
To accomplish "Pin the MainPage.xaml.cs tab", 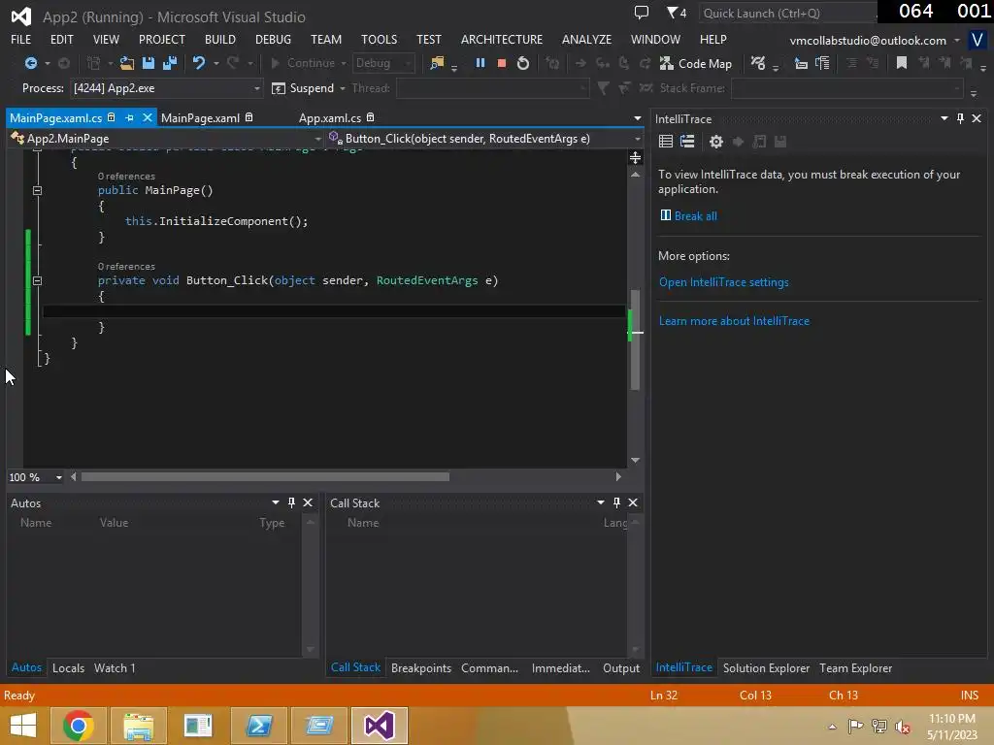I will pyautogui.click(x=130, y=117).
